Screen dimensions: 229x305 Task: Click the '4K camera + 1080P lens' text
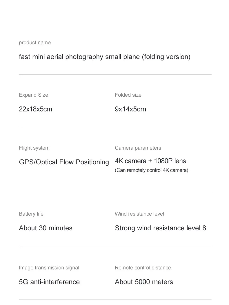[x=150, y=161]
